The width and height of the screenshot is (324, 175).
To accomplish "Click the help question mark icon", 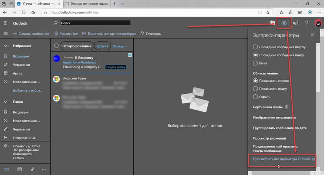I will tap(307, 23).
